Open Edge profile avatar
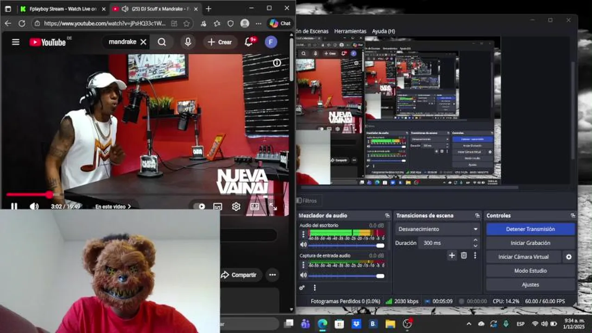This screenshot has width=592, height=333. [245, 23]
